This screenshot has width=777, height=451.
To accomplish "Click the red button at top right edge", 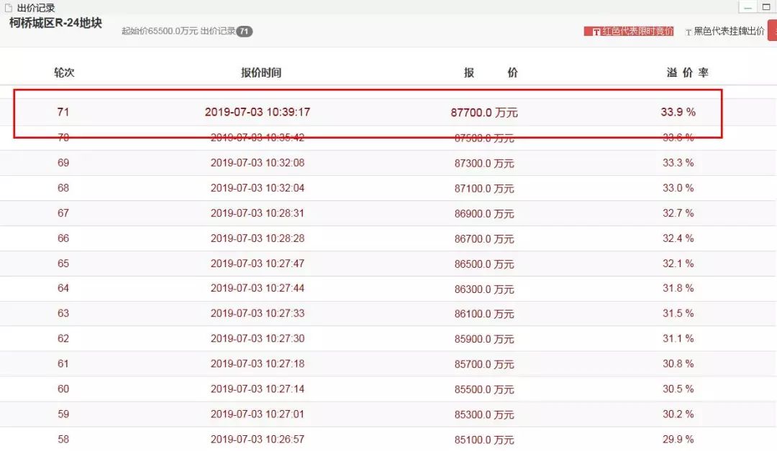I will (773, 30).
